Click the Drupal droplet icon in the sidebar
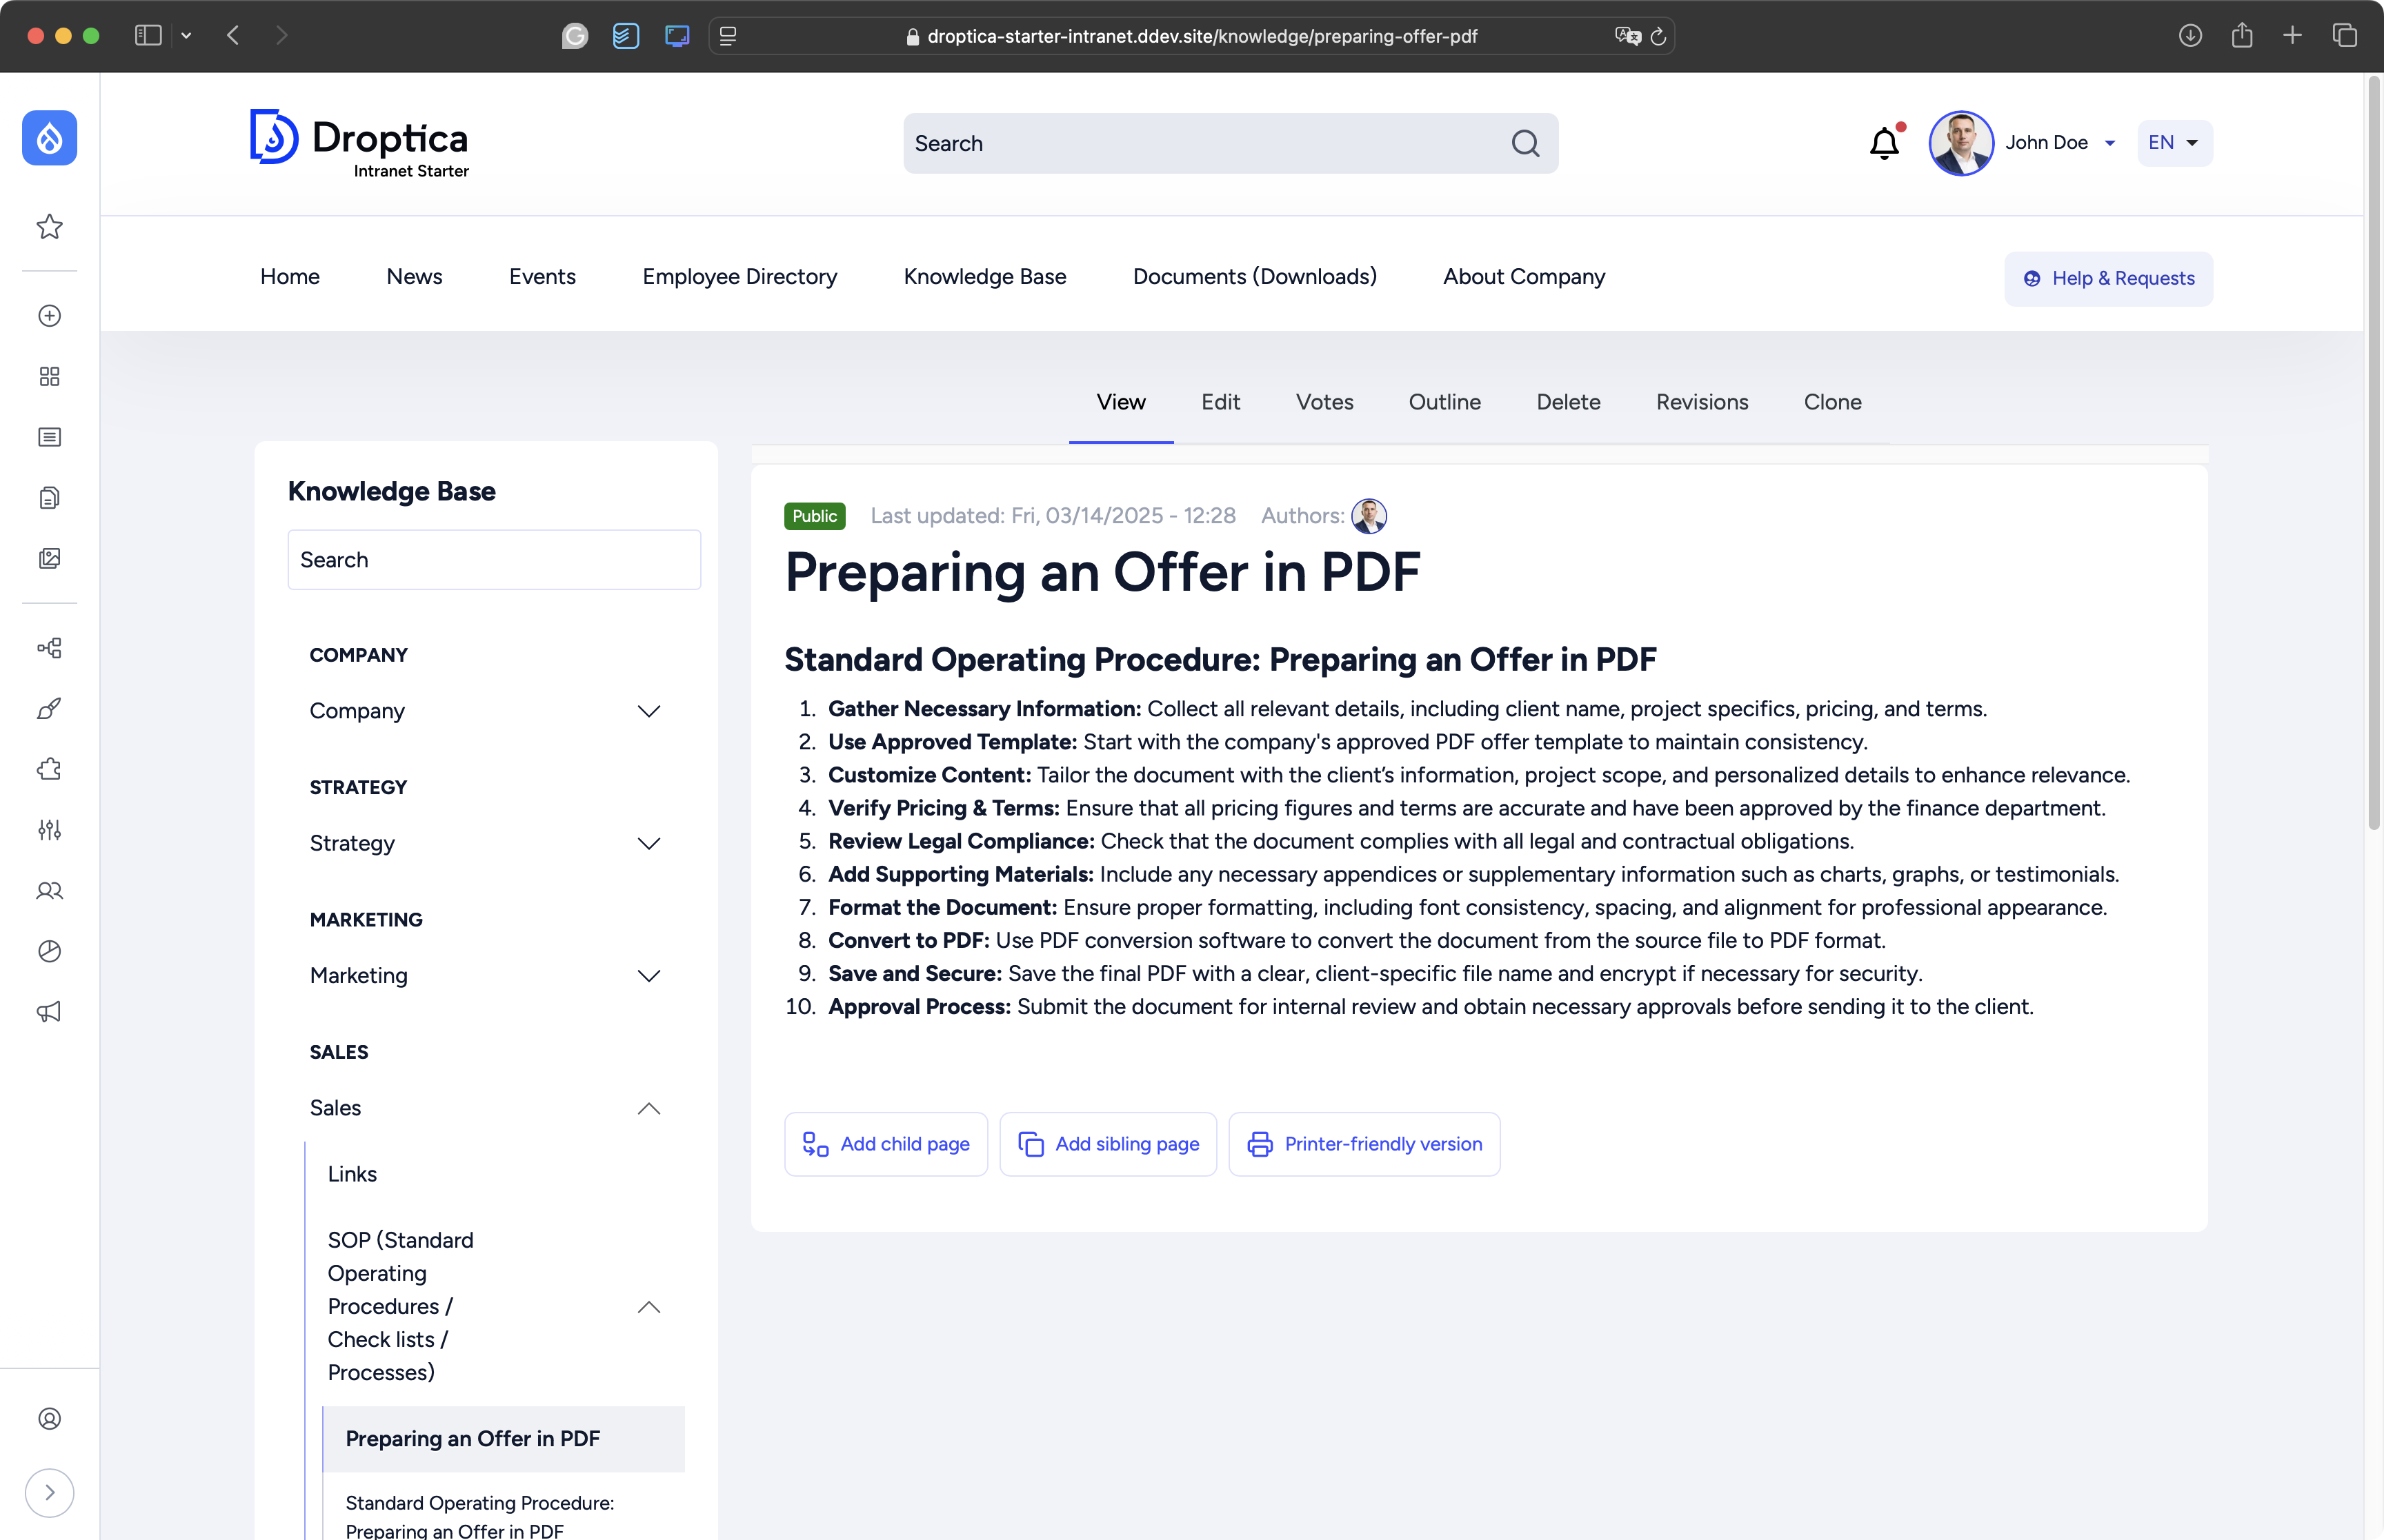The image size is (2384, 1540). [x=49, y=138]
